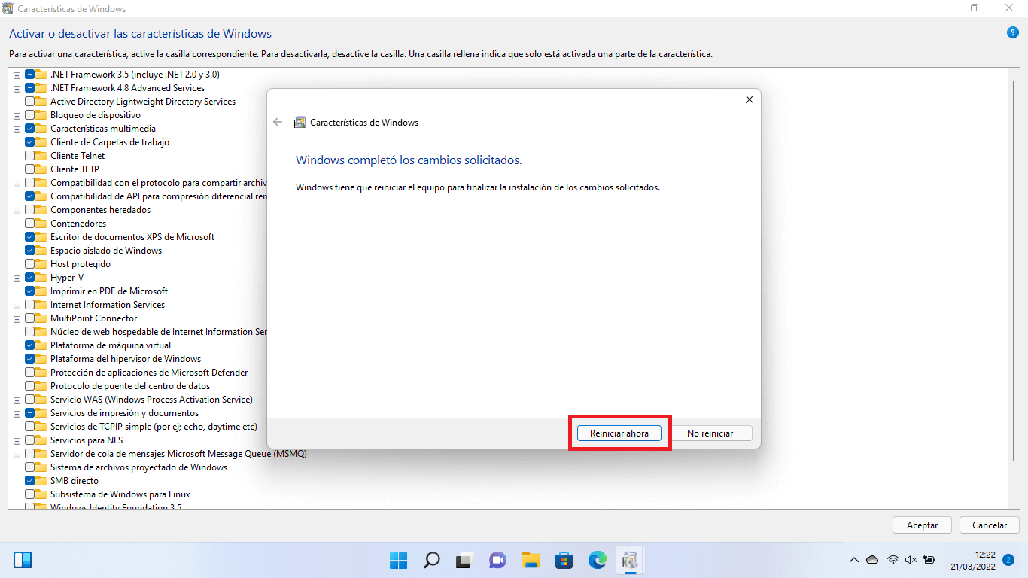The image size is (1028, 578).
Task: Uncheck the Hyper-V checkbox
Action: point(29,278)
